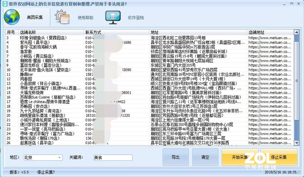Select row 撸串bar
This screenshot has height=177, width=304.
click(149, 74)
